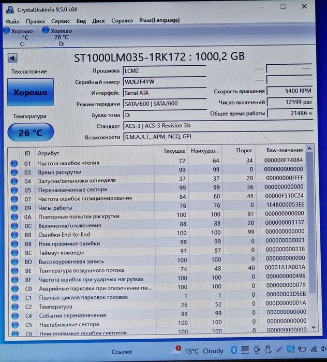327x362 pixels.
Task: Click the Прошивка field LCM2
Action: (x=165, y=70)
